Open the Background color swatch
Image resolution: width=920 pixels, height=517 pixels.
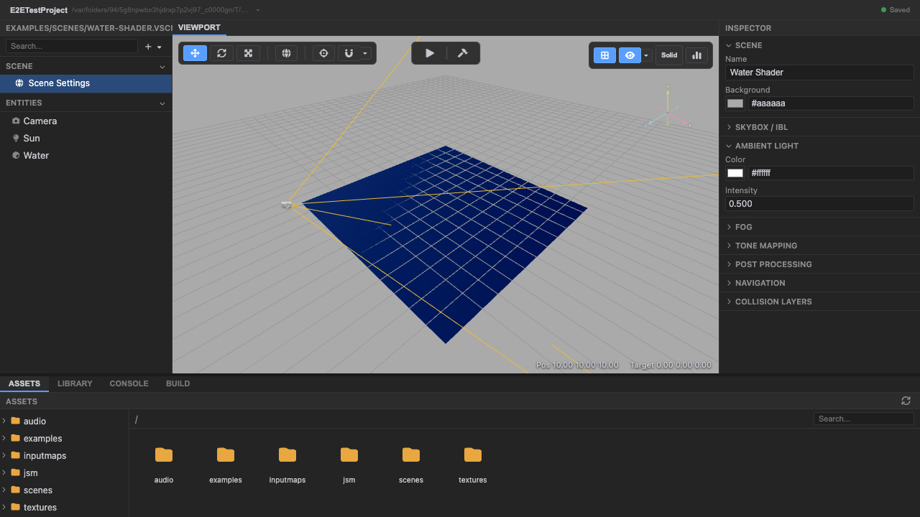click(735, 103)
